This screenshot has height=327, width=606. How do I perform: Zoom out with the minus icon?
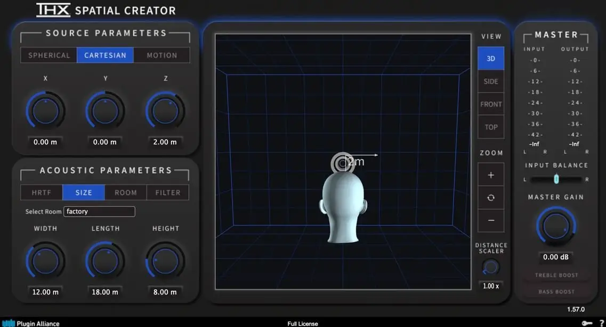point(491,220)
